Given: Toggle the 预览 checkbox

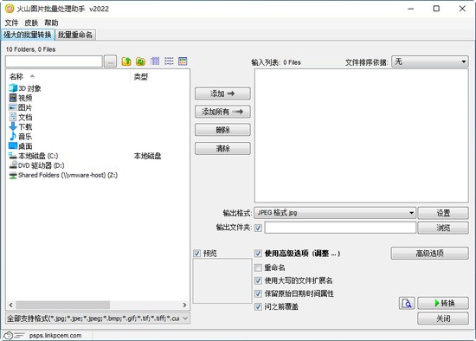Looking at the screenshot, I should [197, 254].
